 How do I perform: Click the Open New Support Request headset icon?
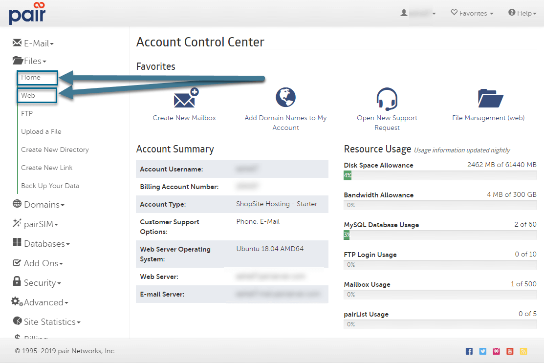(x=387, y=99)
